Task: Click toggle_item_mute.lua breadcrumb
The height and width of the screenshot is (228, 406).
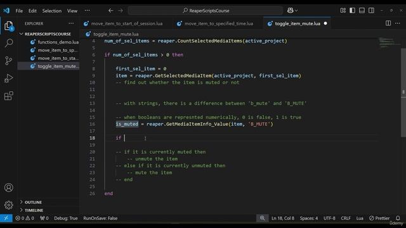Action: pyautogui.click(x=115, y=34)
